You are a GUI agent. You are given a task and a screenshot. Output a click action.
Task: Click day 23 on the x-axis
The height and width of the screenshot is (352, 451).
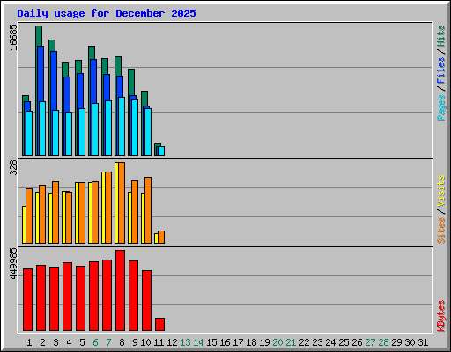[317, 342]
